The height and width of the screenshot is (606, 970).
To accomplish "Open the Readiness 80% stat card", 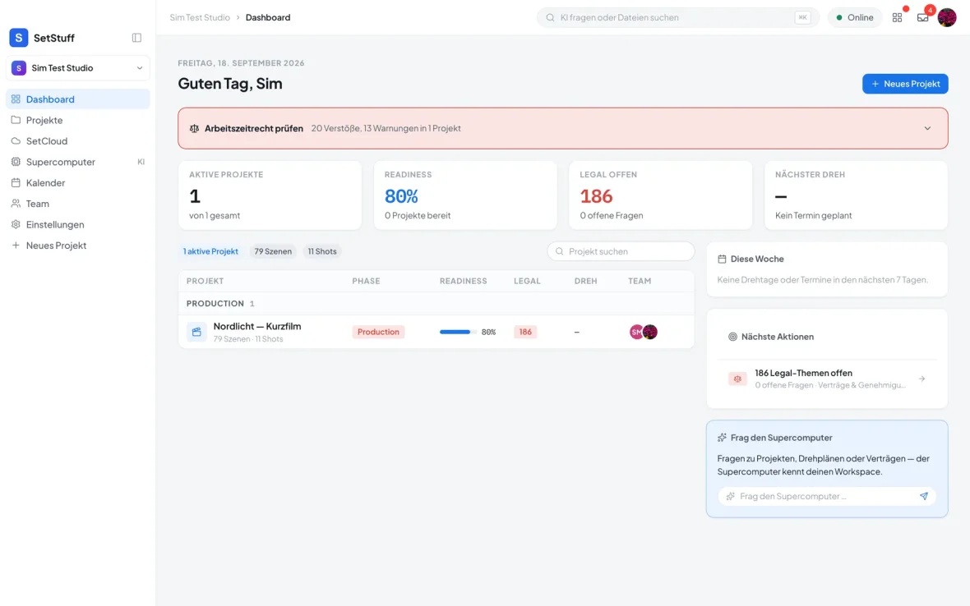I will tap(465, 195).
